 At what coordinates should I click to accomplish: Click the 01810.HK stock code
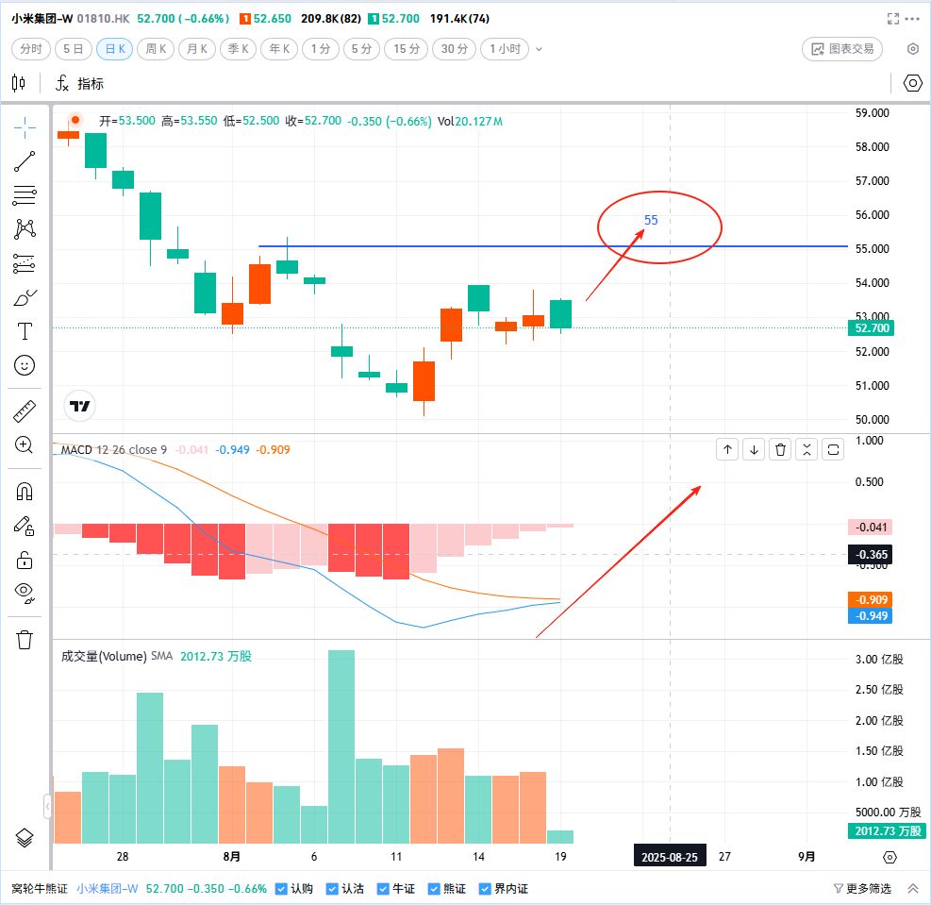pyautogui.click(x=104, y=19)
